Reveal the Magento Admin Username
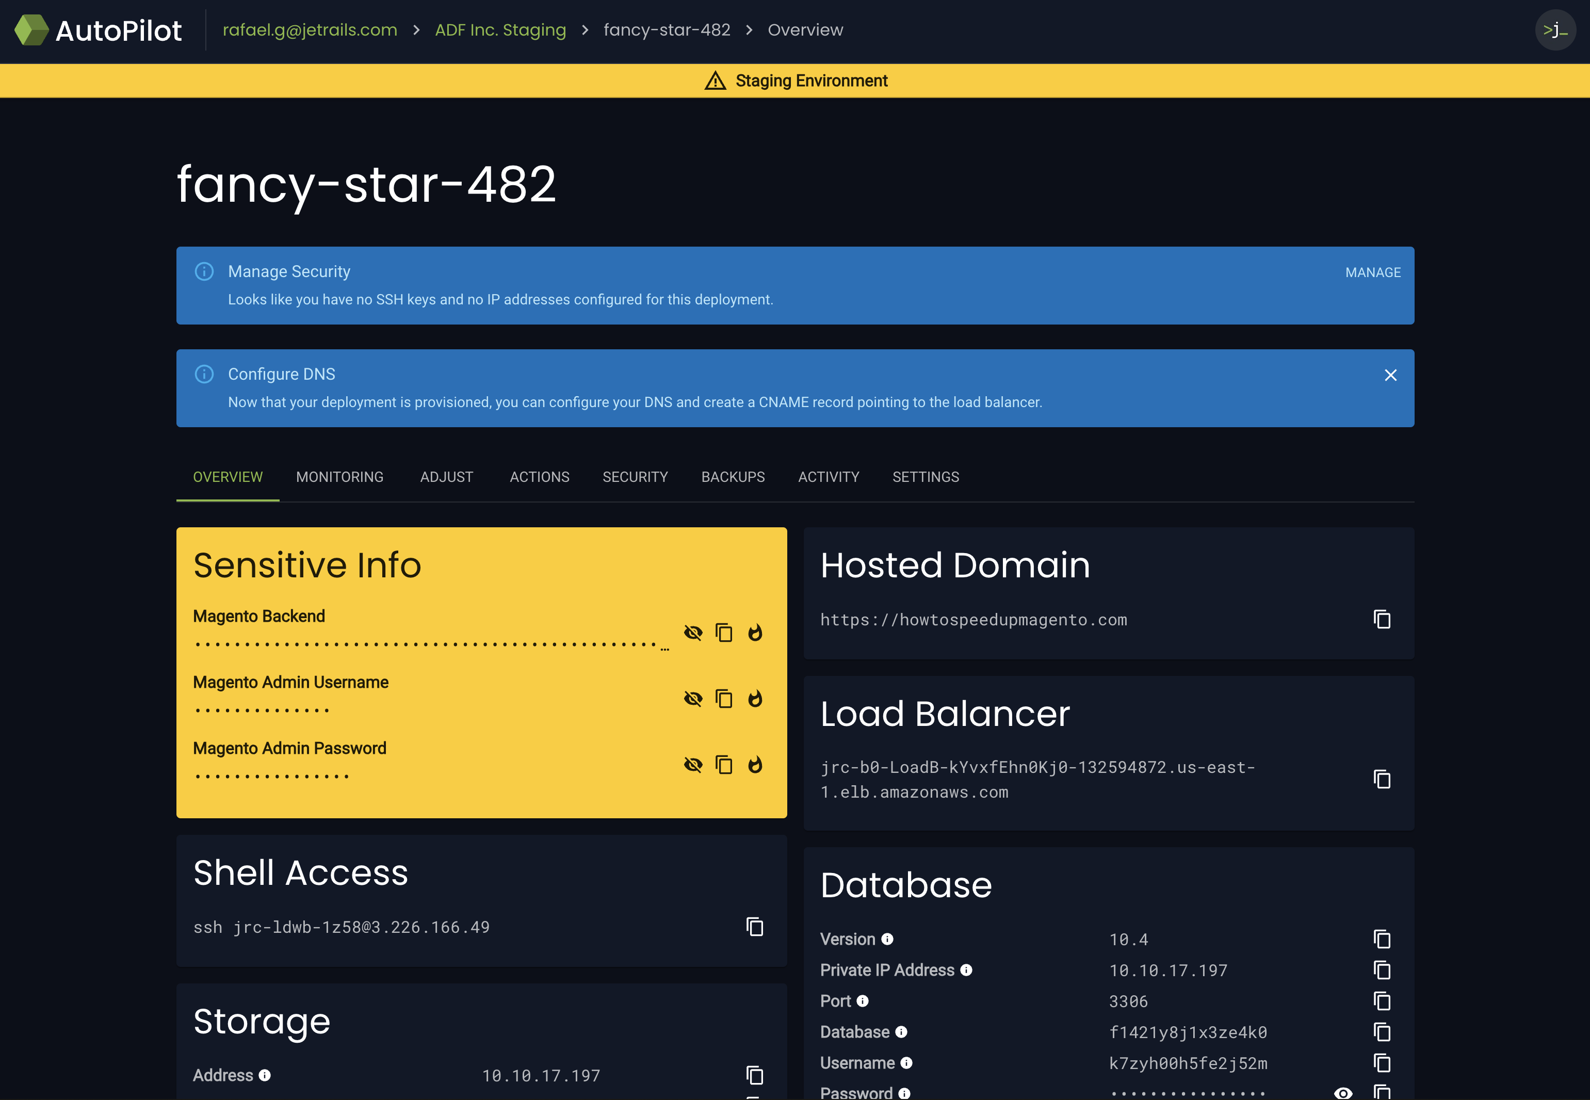The image size is (1590, 1100). click(x=694, y=698)
